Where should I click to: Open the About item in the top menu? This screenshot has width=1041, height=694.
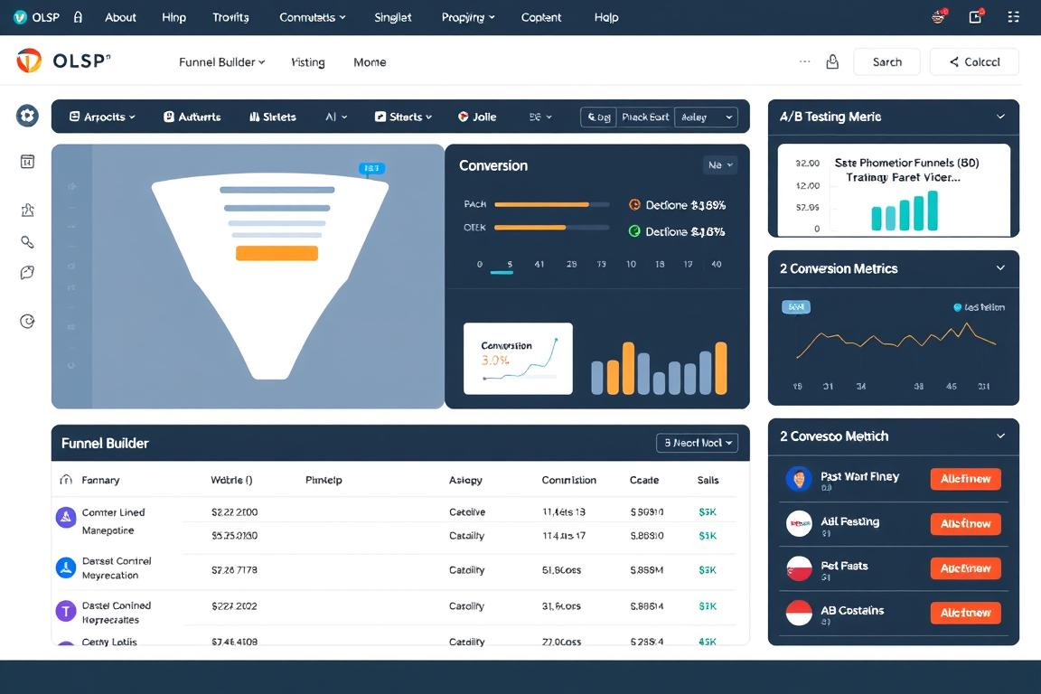pyautogui.click(x=120, y=16)
